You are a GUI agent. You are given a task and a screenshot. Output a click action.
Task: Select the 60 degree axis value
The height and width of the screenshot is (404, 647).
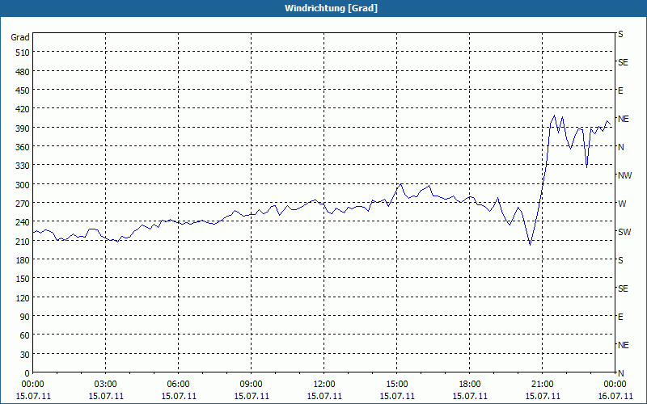pos(25,335)
